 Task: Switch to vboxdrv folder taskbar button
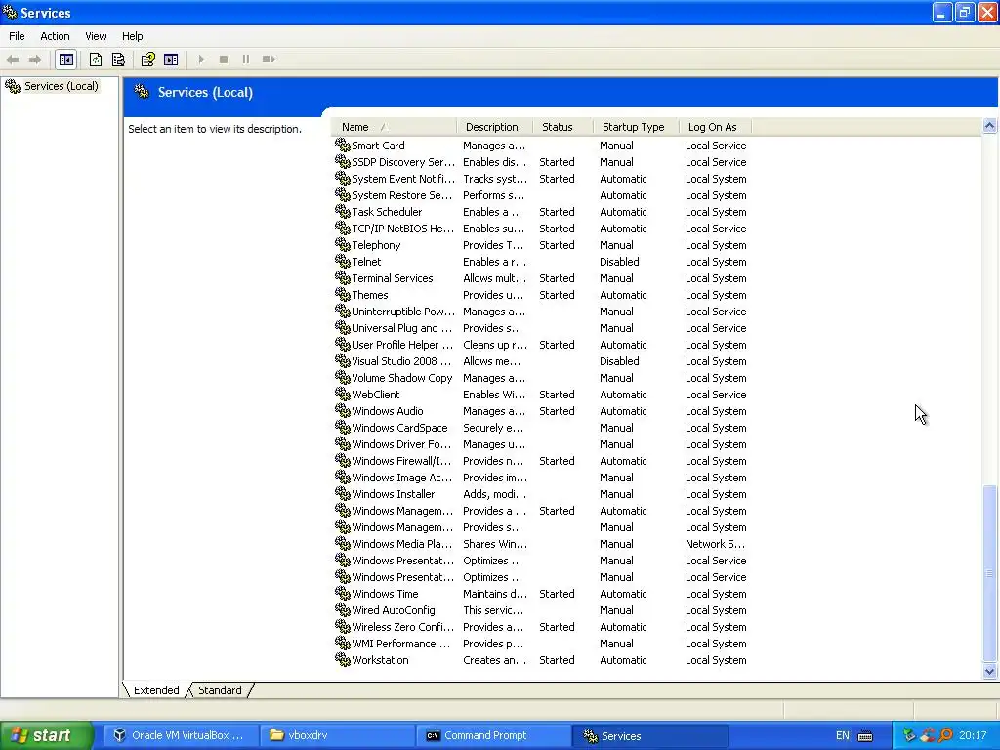[x=337, y=735]
